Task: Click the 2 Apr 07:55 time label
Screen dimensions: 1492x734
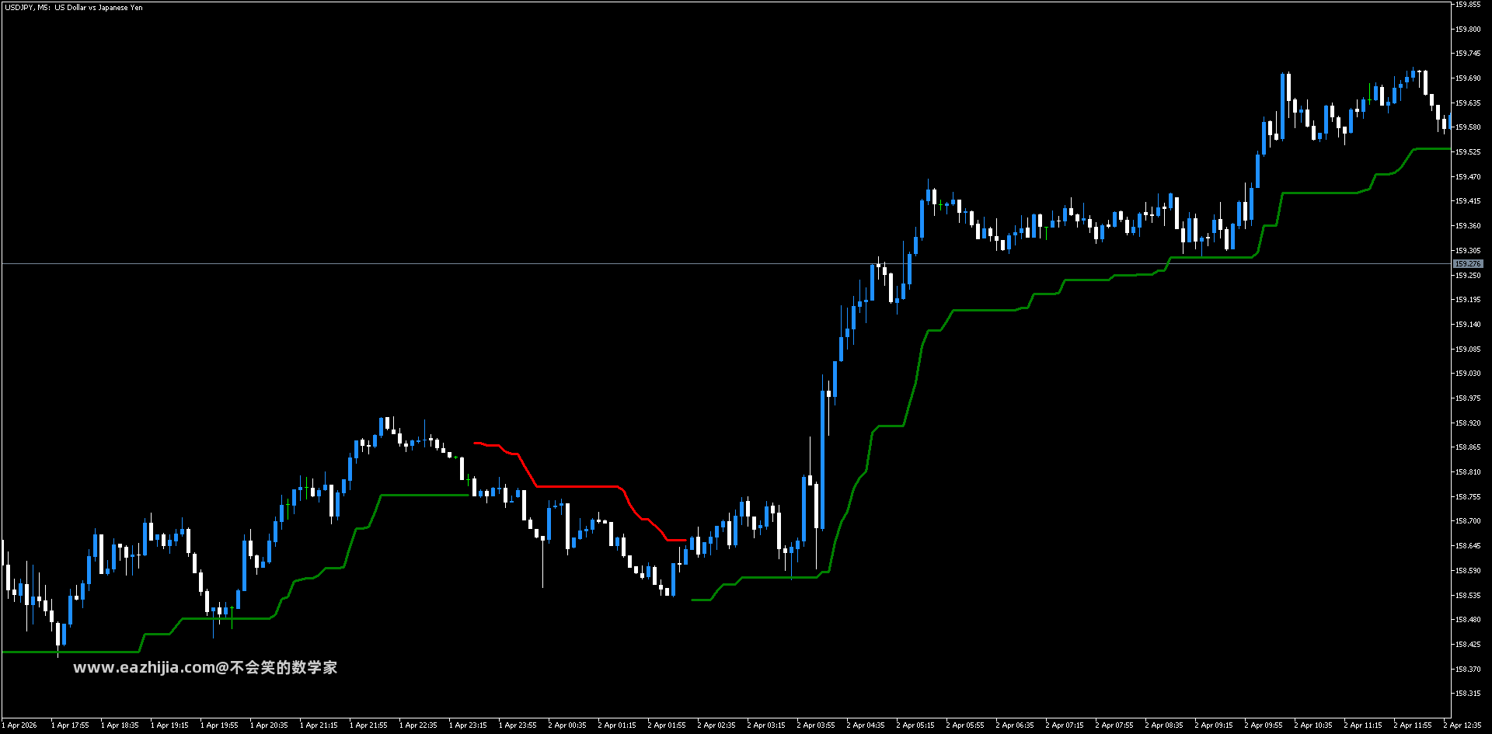Action: coord(1114,725)
